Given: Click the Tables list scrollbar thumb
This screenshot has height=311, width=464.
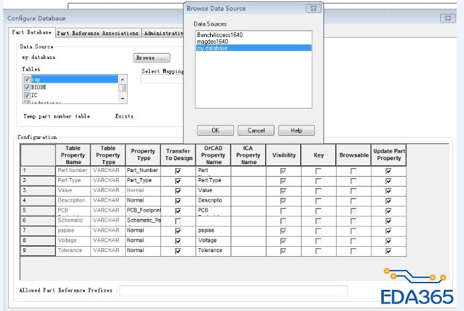Looking at the screenshot, I should point(123,88).
